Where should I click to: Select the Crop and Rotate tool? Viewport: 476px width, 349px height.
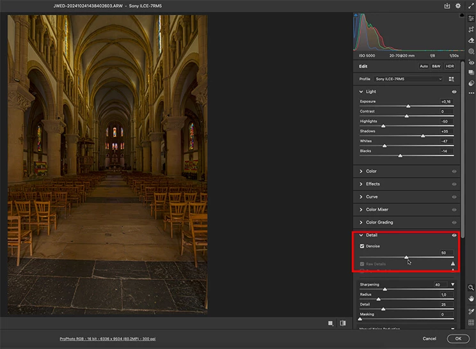tap(471, 29)
